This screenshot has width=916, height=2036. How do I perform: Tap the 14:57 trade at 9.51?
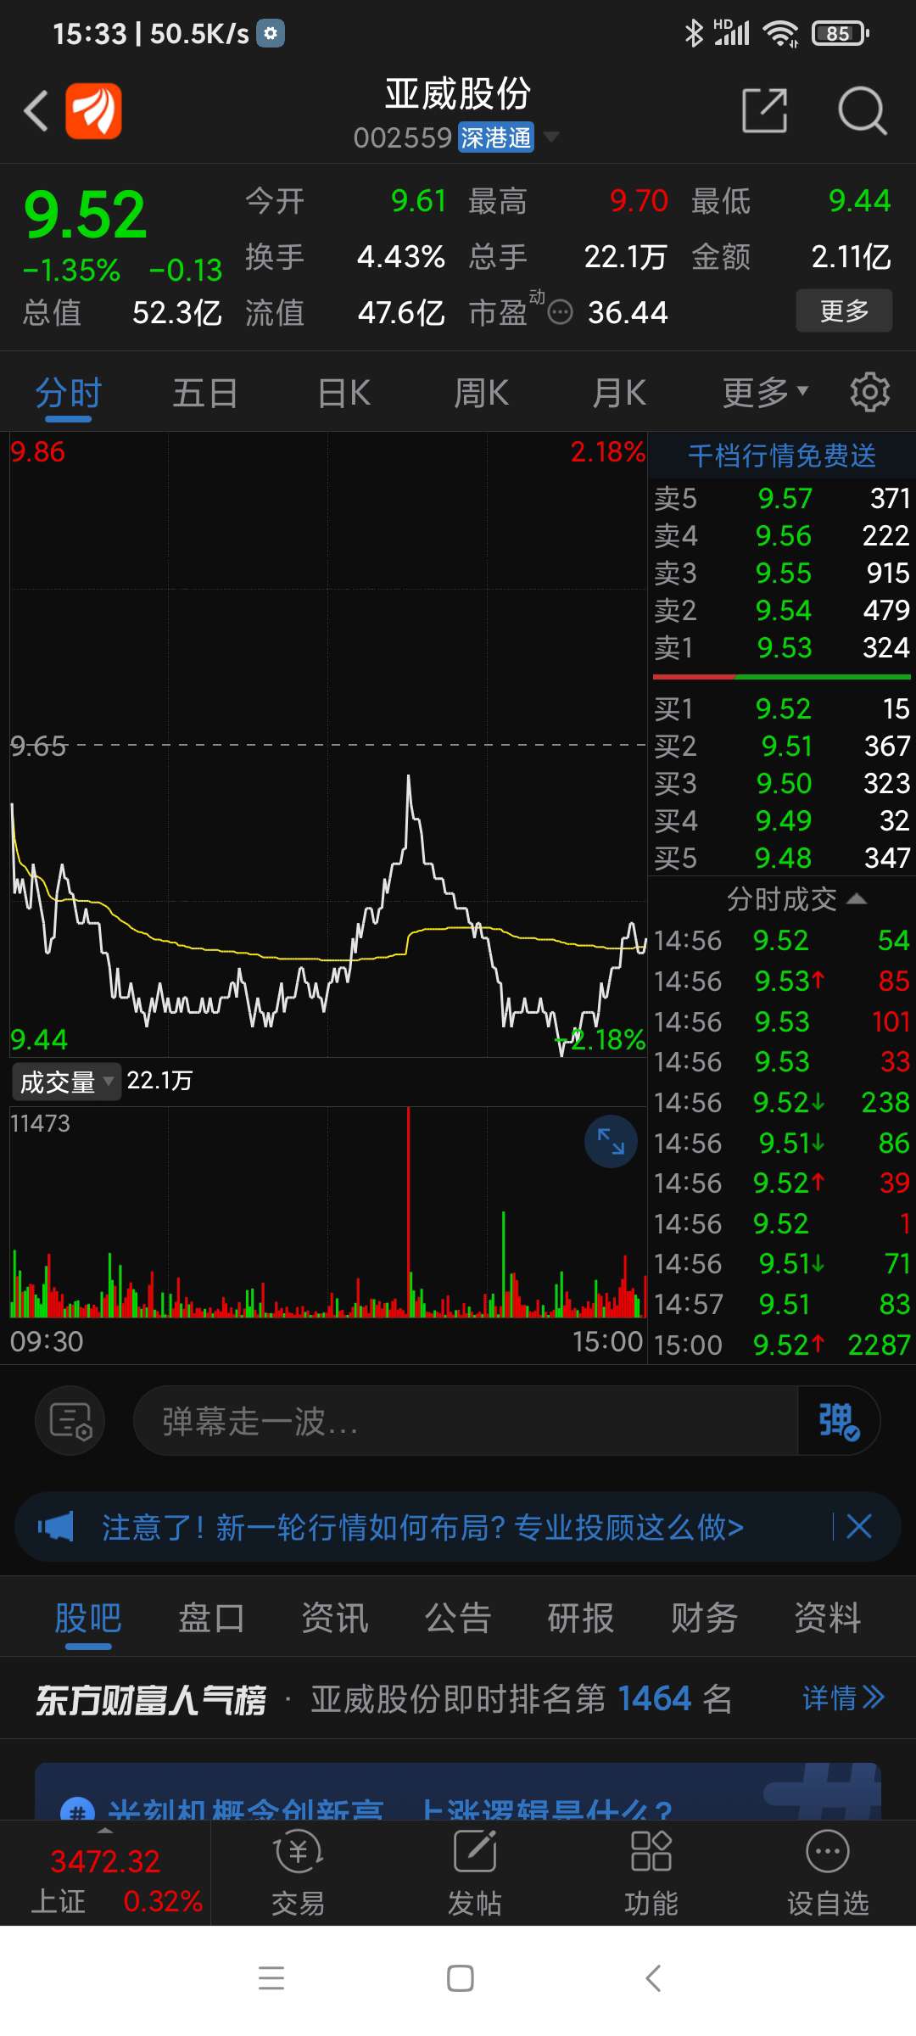pos(781,1304)
